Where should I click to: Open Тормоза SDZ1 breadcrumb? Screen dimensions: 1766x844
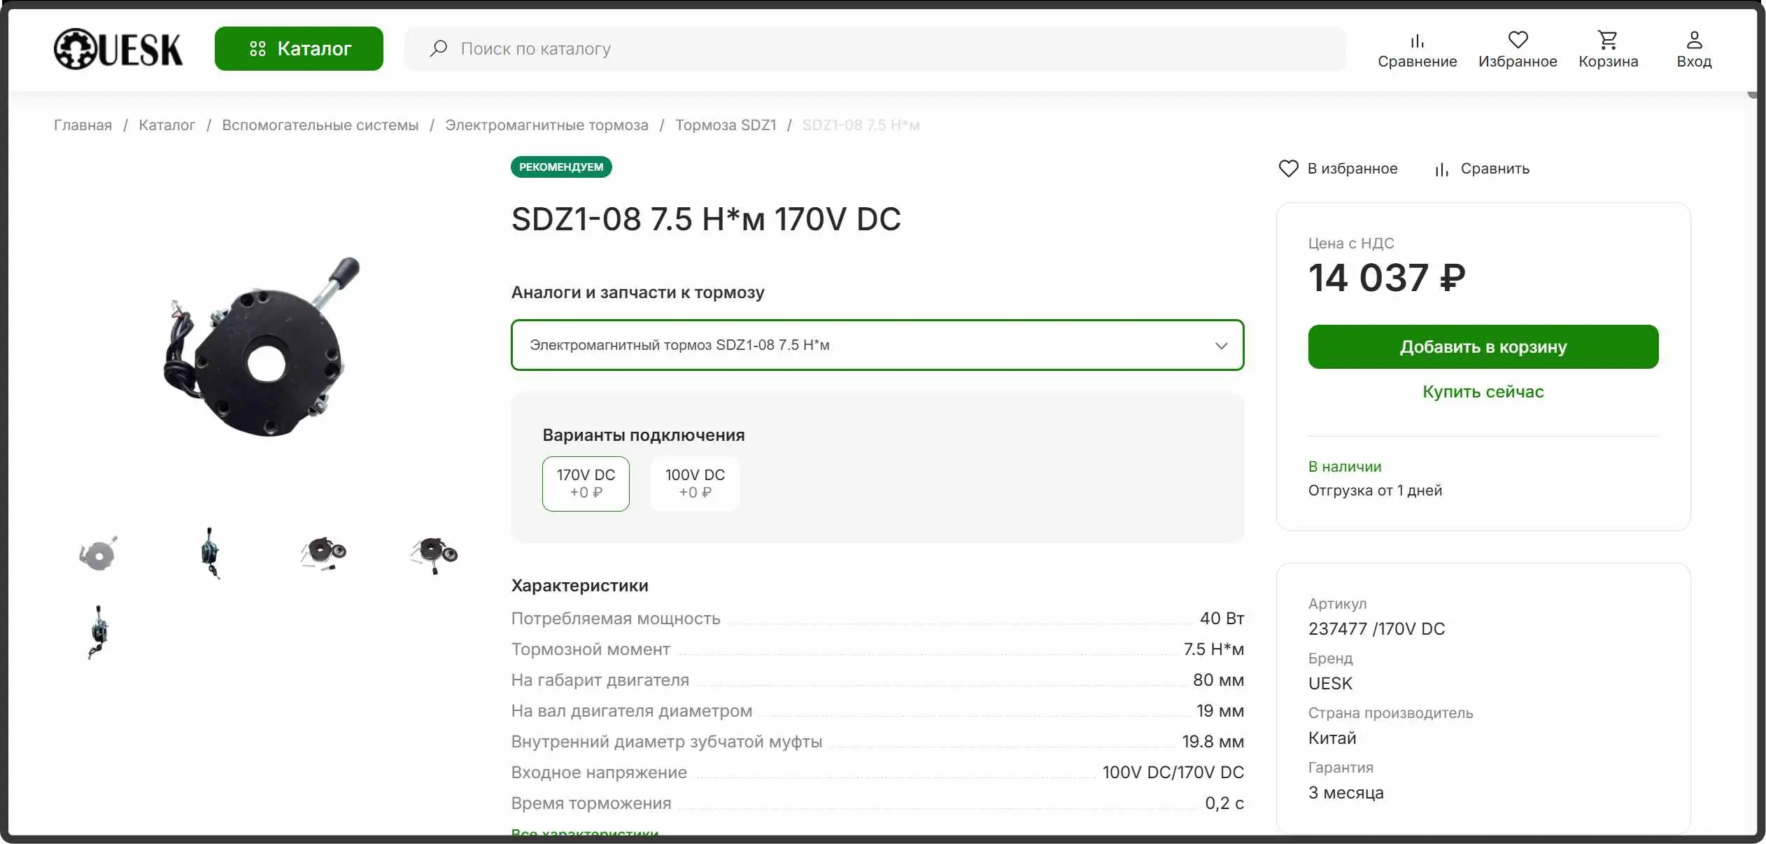click(x=726, y=125)
